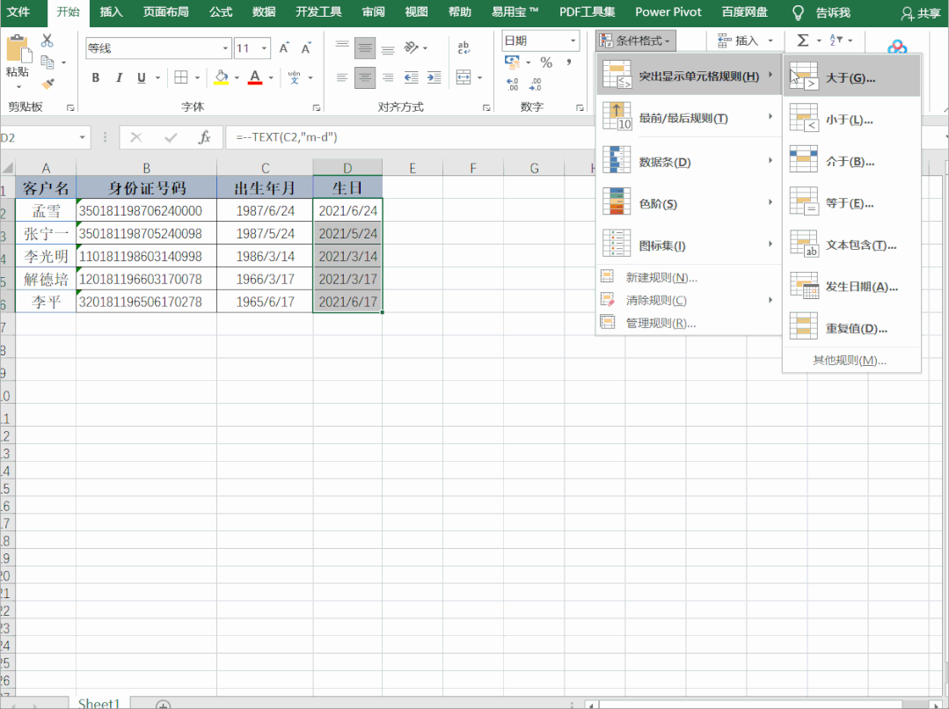Click the Merge and Center icon
Screen dimensions: 949x709
[464, 77]
